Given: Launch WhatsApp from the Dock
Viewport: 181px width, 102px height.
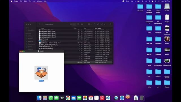Looking at the screenshot, I should [x=51, y=98].
